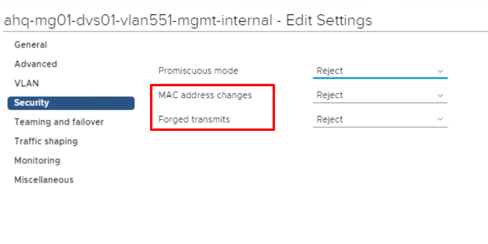
Task: Open Teaming and failover settings
Action: tap(59, 122)
